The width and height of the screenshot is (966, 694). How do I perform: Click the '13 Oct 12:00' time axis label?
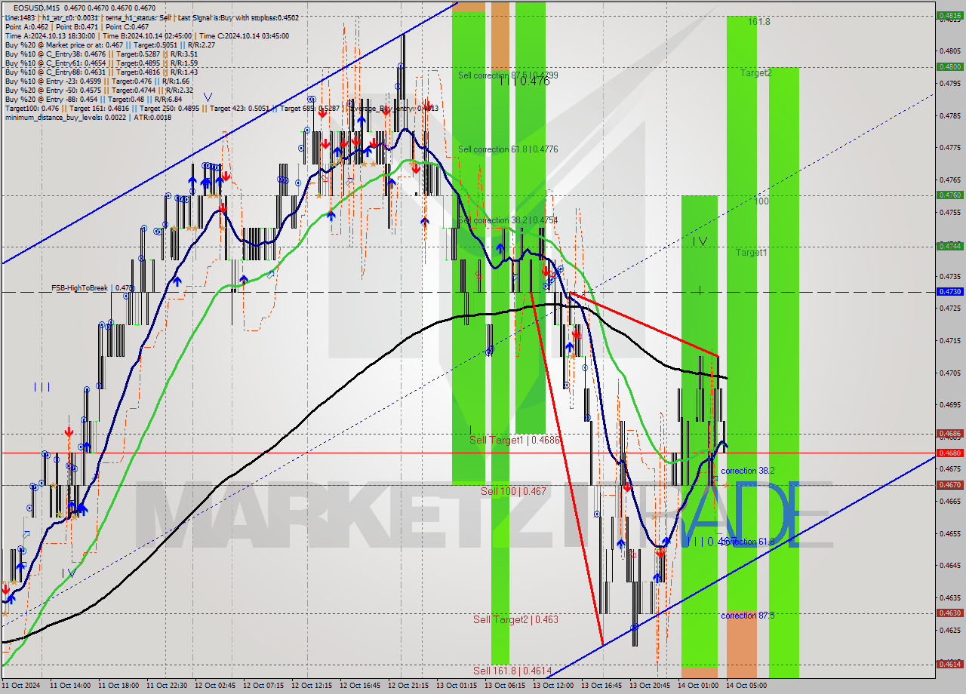tap(552, 686)
